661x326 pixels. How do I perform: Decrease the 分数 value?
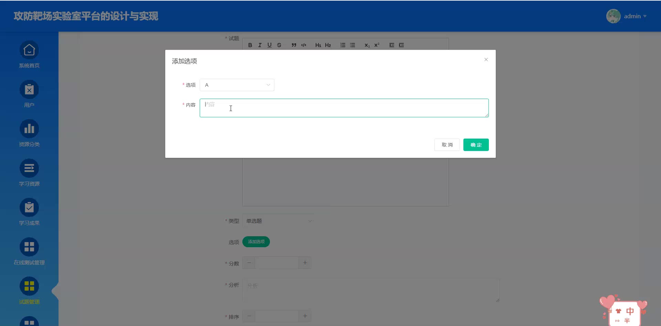249,263
